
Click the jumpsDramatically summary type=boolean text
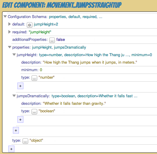(95, 96)
